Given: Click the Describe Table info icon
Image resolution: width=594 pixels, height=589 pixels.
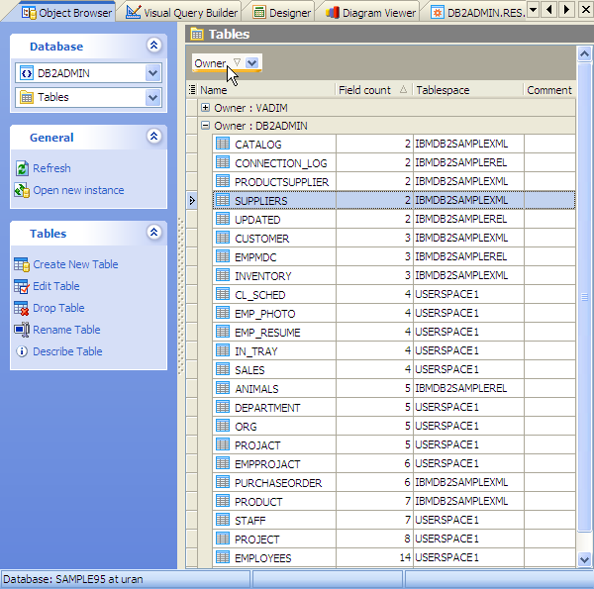Looking at the screenshot, I should point(22,351).
